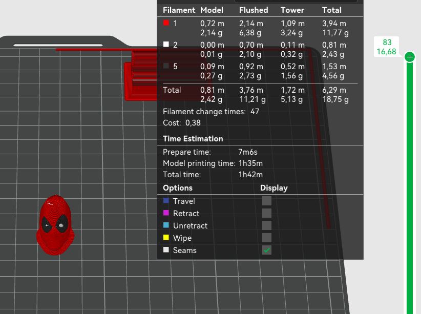The height and width of the screenshot is (314, 421).
Task: Click the cyan Unretract legend icon
Action: point(166,225)
